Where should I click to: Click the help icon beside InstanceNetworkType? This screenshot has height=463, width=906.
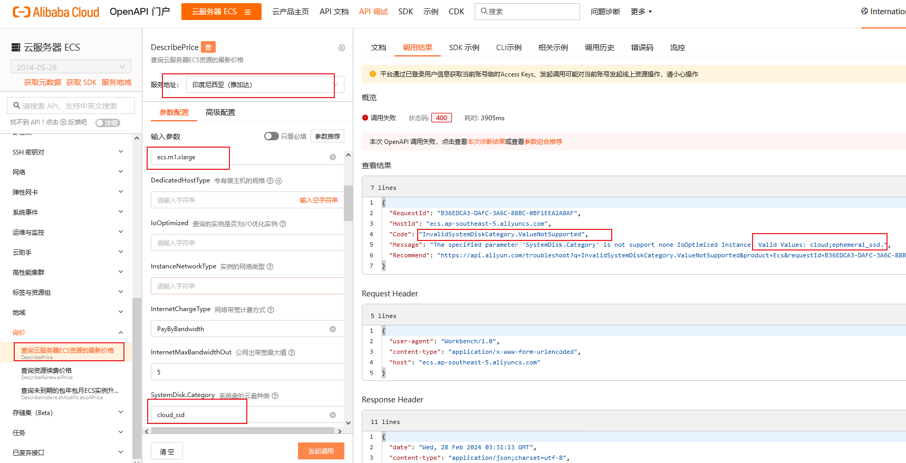point(270,267)
